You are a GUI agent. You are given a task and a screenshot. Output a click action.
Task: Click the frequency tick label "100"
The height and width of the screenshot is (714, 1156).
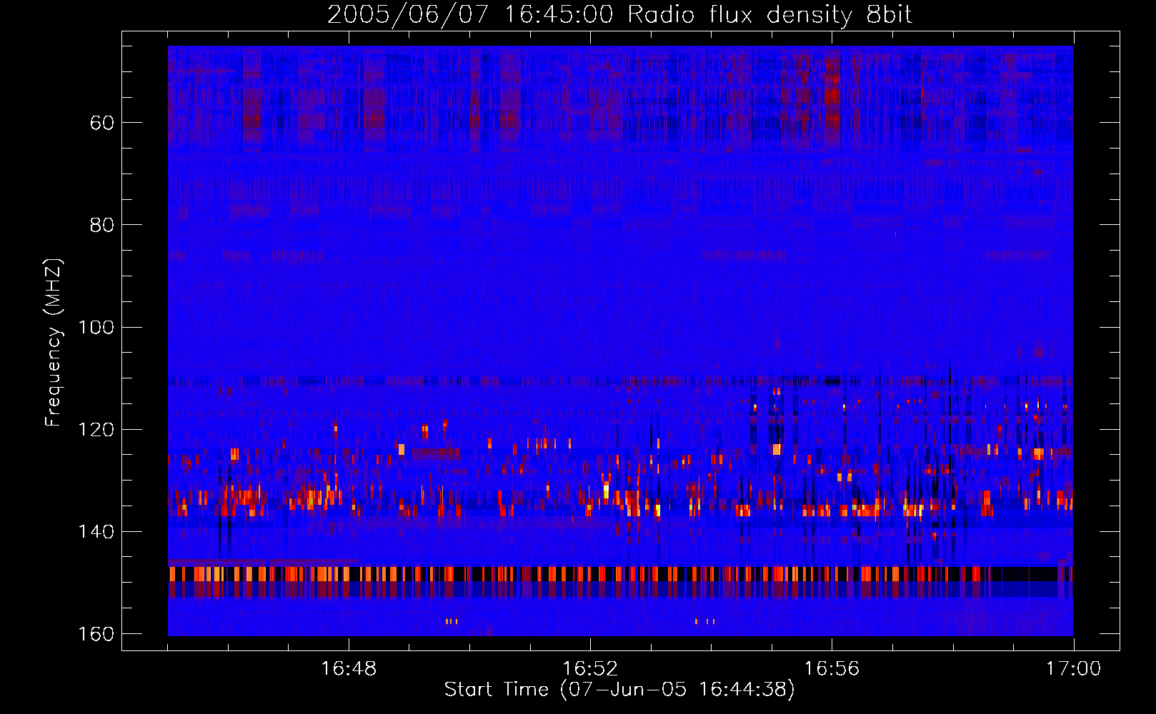96,328
